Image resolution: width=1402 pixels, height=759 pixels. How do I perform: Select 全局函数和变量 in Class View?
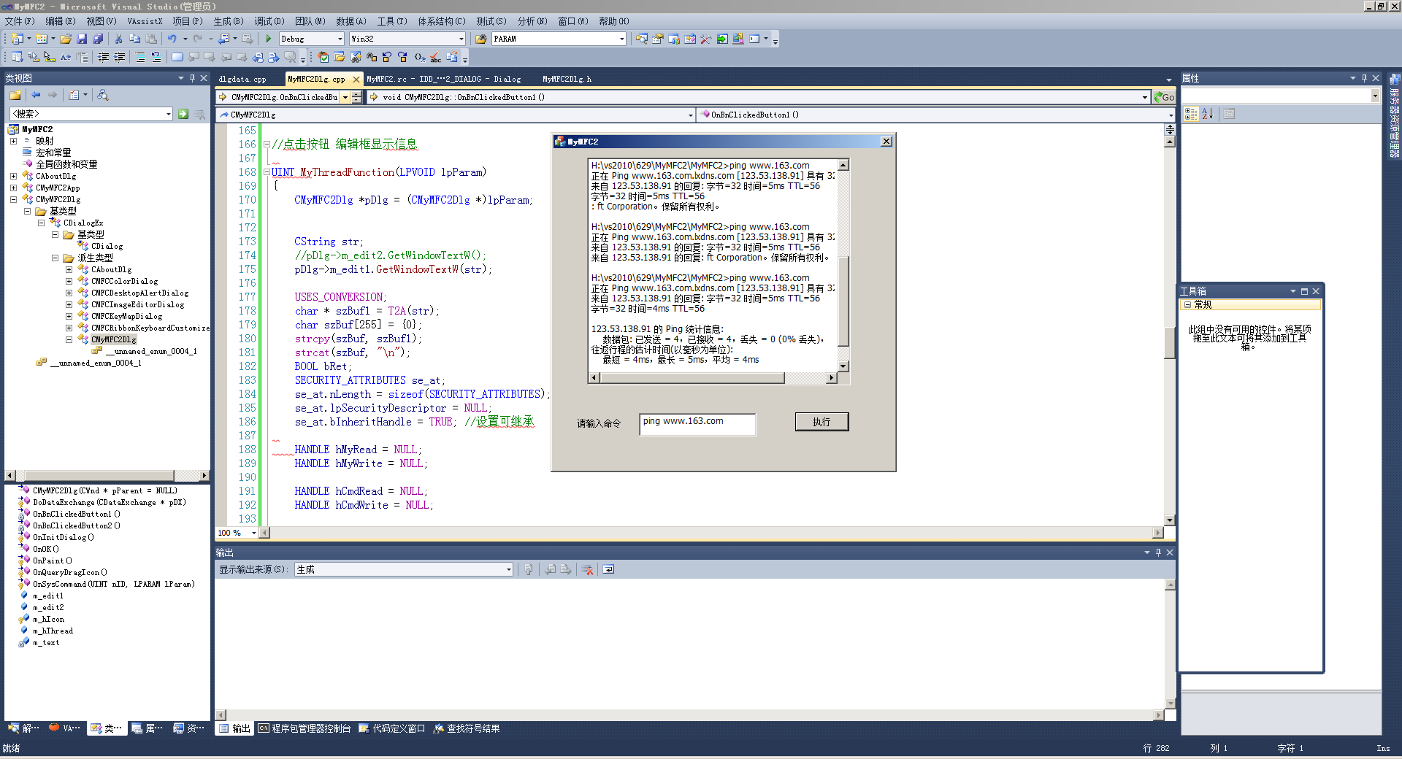pyautogui.click(x=66, y=164)
